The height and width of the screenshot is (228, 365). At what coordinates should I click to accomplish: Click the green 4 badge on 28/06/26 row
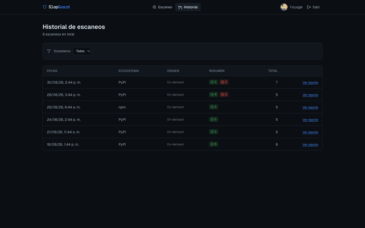tap(213, 94)
